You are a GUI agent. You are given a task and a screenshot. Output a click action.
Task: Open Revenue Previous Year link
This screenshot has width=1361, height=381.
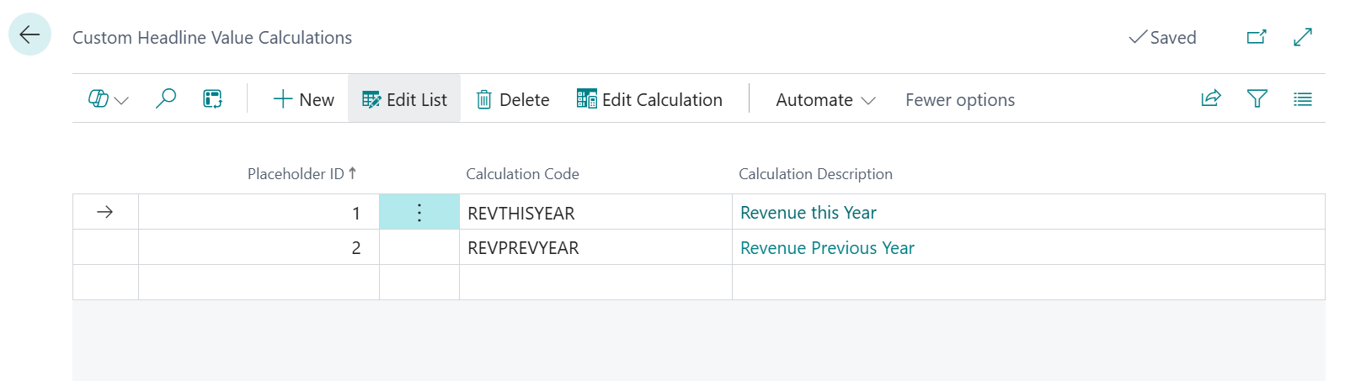pos(826,248)
